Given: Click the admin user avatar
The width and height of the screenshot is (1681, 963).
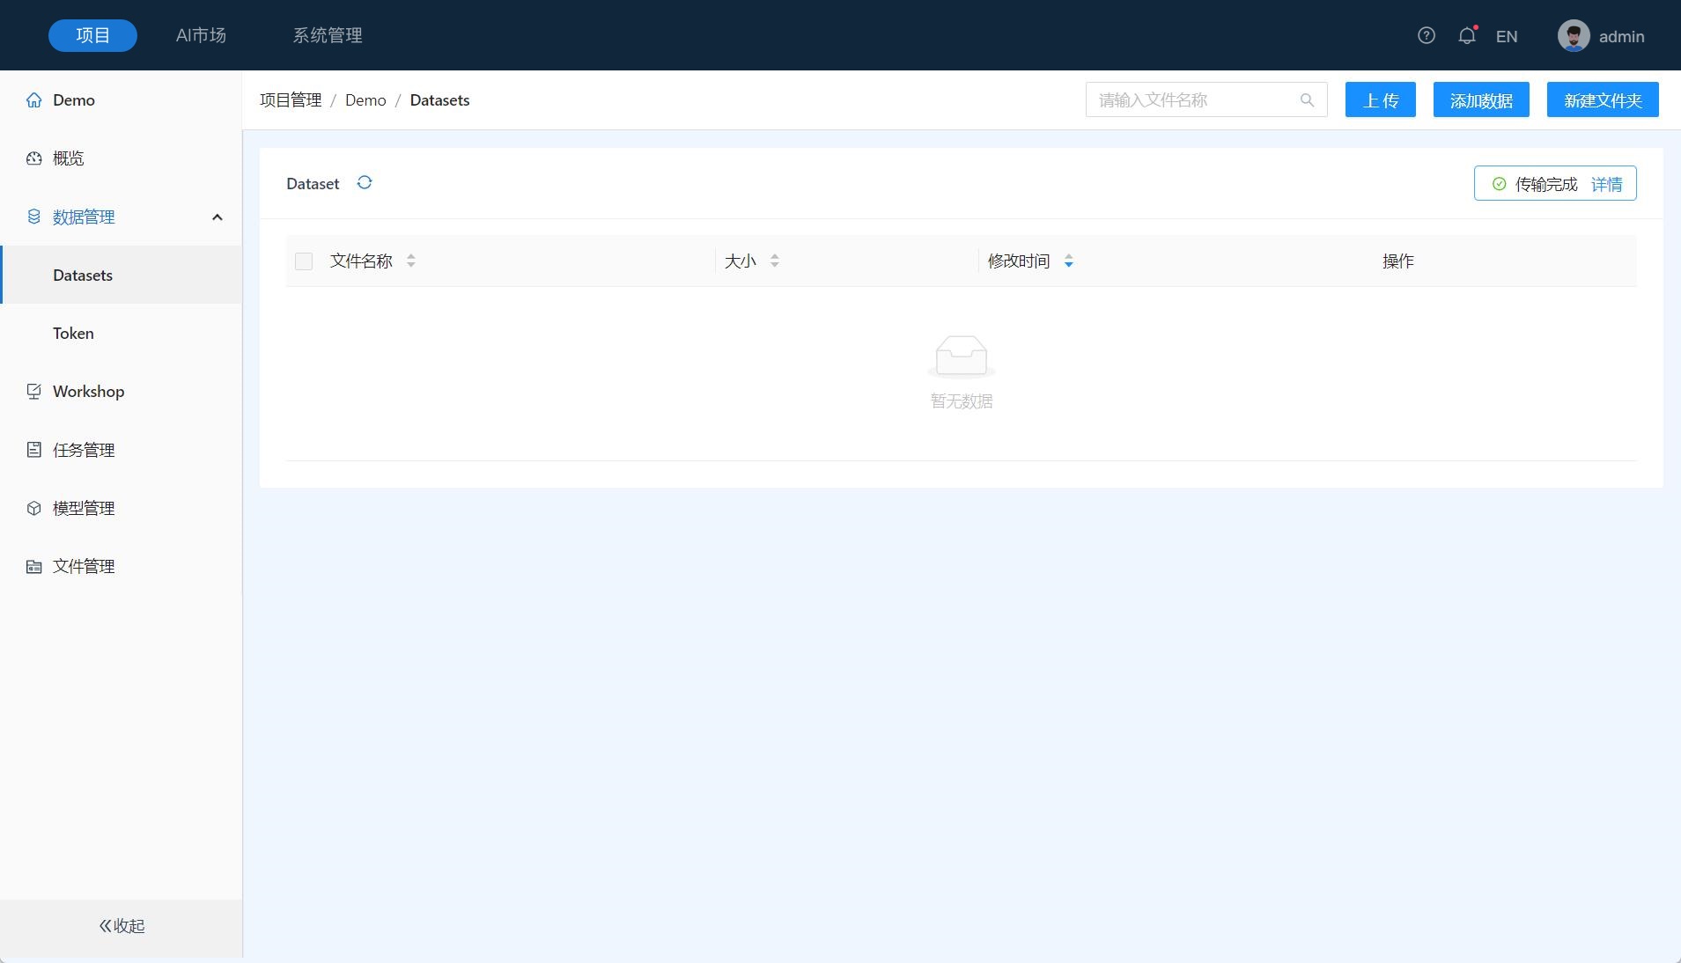Looking at the screenshot, I should click(1573, 36).
